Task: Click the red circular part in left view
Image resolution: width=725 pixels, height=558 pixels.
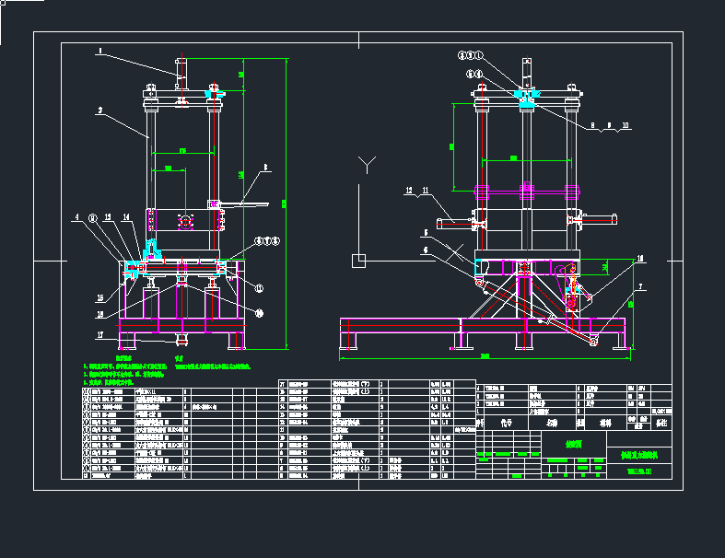Action: coord(185,220)
